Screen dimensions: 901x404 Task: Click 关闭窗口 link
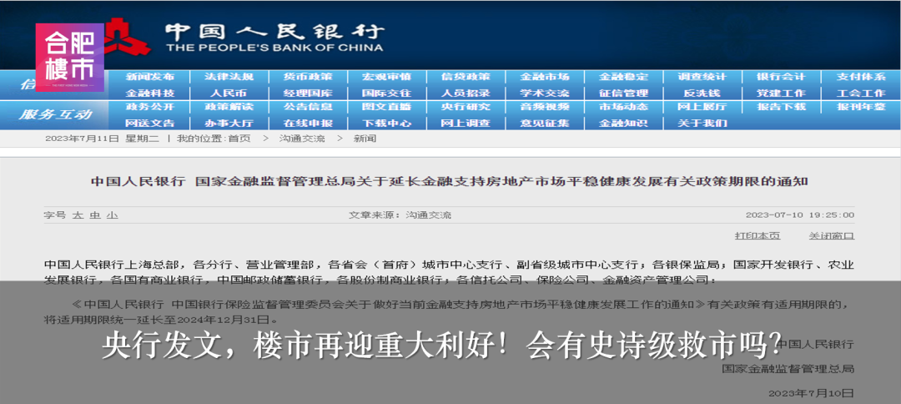pyautogui.click(x=832, y=235)
